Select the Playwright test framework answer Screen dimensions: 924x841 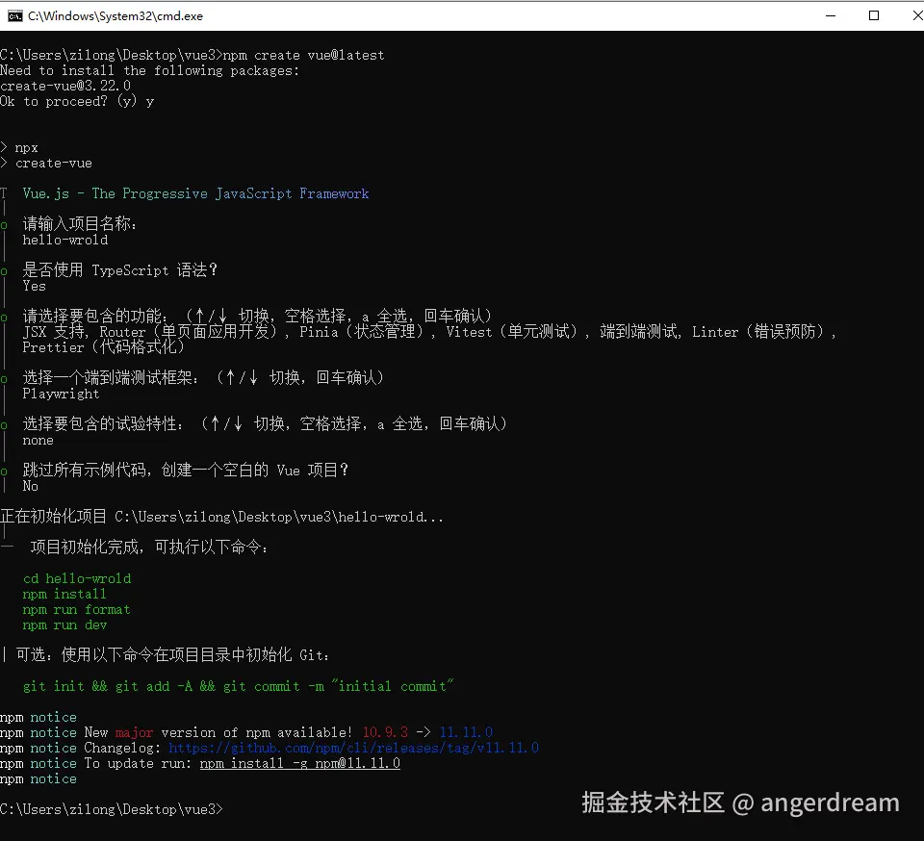(61, 394)
